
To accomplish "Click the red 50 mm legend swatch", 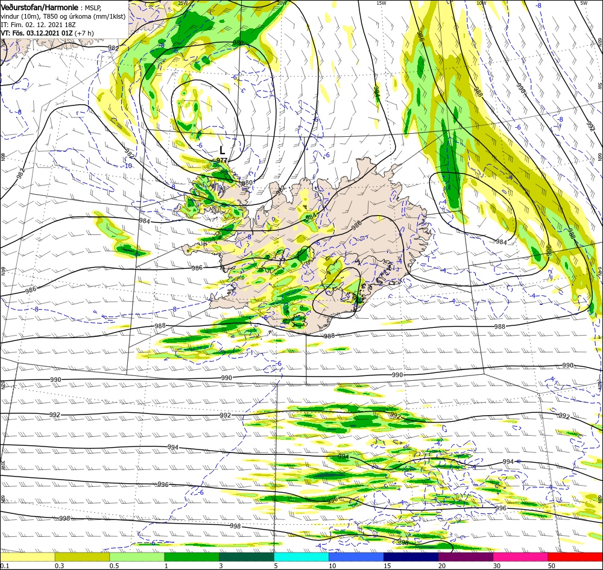I will coord(575,557).
